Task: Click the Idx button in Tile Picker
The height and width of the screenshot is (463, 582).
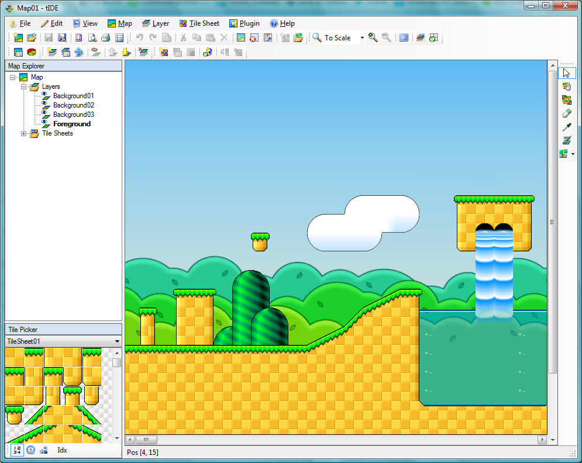Action: 62,450
